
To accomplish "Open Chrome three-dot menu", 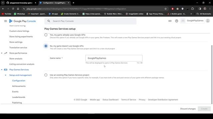I will (210, 9).
